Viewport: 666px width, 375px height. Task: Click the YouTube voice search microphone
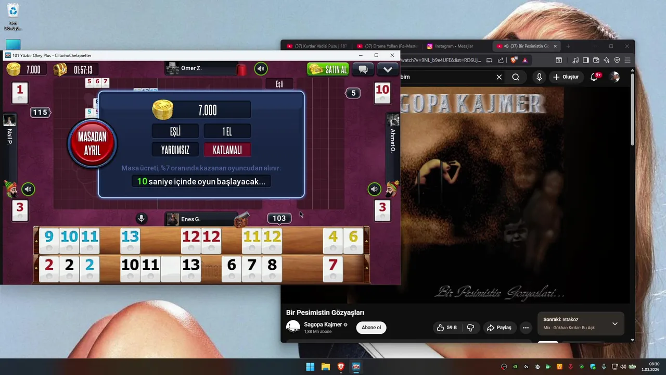pyautogui.click(x=539, y=77)
